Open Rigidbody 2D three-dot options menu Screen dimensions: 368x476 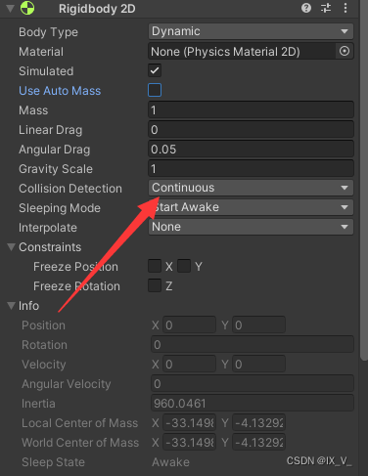[345, 8]
